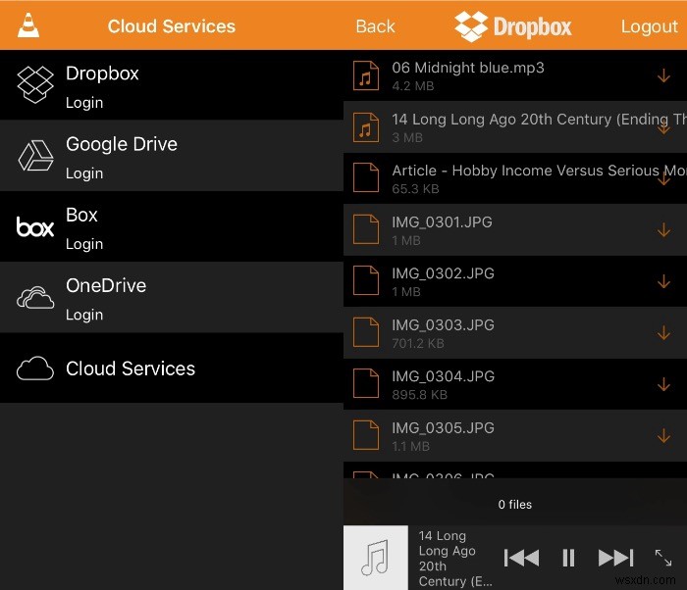Viewport: 687px width, 590px height.
Task: Tap the 1.1 MB size label
Action: pyautogui.click(x=410, y=447)
